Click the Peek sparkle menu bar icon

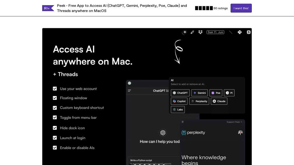185,32
